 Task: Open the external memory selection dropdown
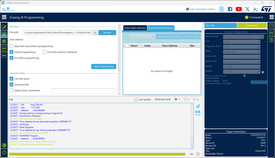pos(142,36)
